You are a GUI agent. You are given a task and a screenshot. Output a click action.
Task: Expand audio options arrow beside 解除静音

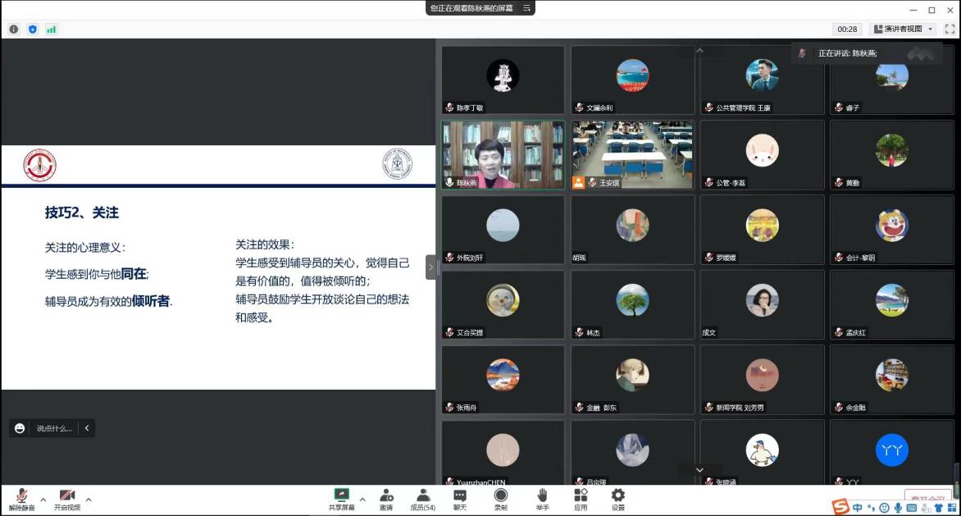click(43, 499)
